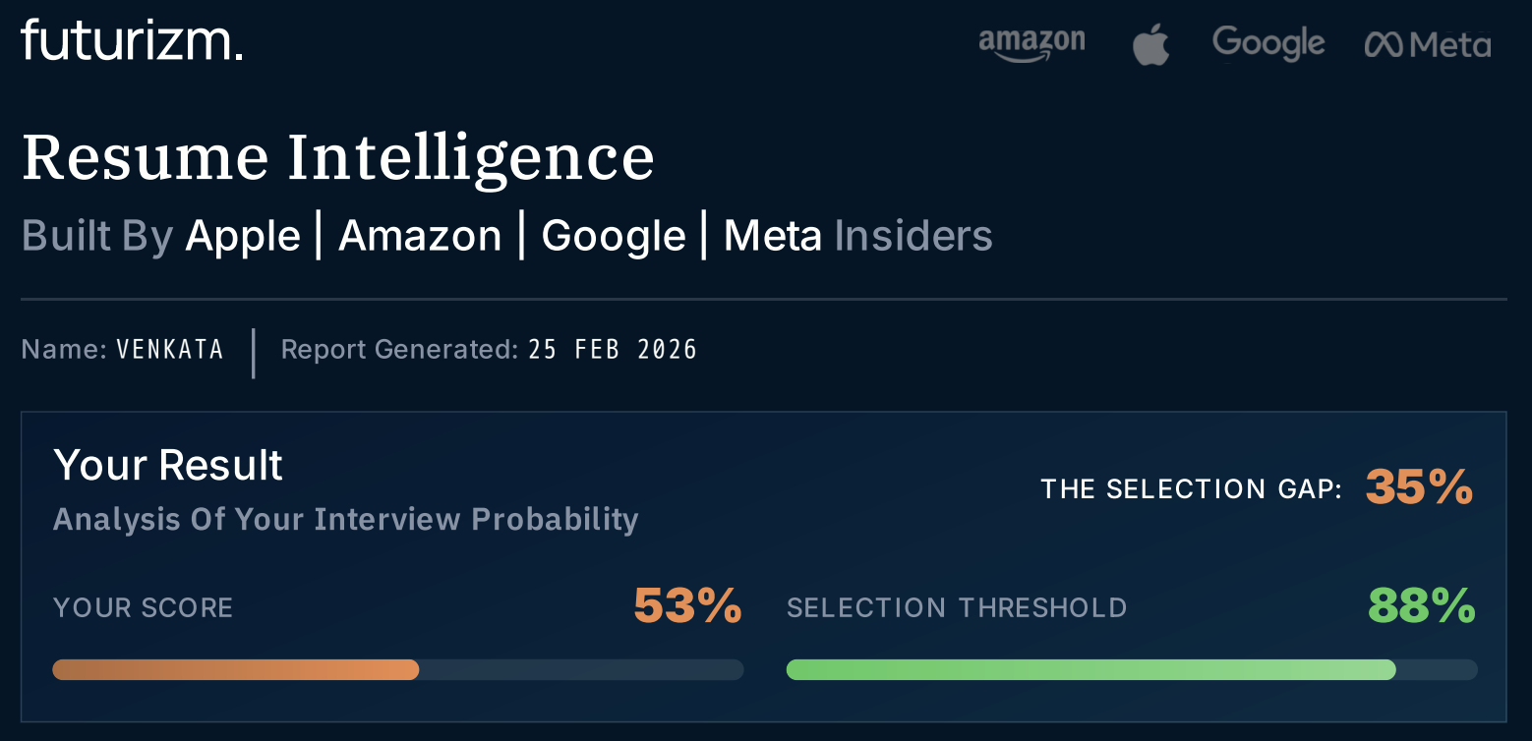Click the word Amazon in the Built By line

point(420,236)
